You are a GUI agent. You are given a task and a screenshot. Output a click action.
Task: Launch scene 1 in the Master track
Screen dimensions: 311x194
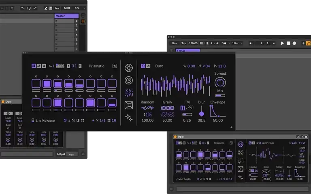(x=57, y=21)
